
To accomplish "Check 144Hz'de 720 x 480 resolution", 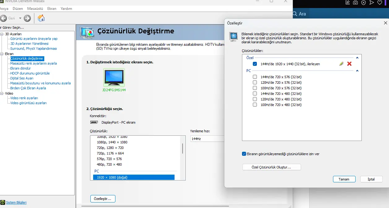I will [255, 94].
